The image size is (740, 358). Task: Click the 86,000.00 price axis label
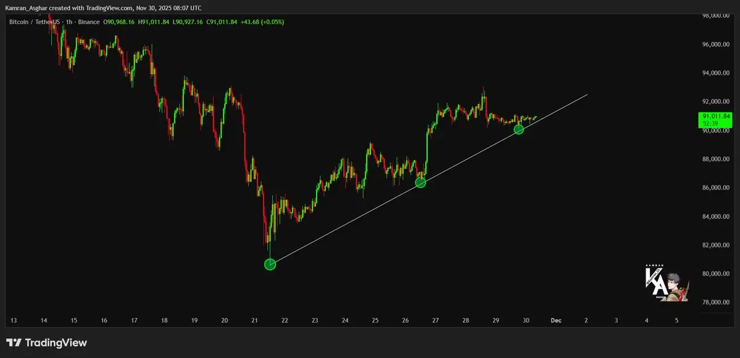tap(717, 188)
